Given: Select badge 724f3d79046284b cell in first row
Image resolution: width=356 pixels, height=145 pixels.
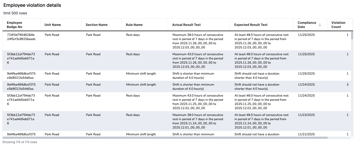Looking at the screenshot, I should pyautogui.click(x=21, y=37).
